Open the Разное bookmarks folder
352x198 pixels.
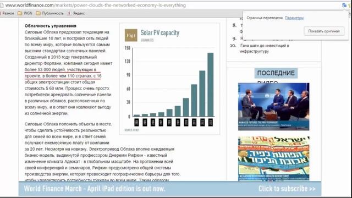click(7, 13)
